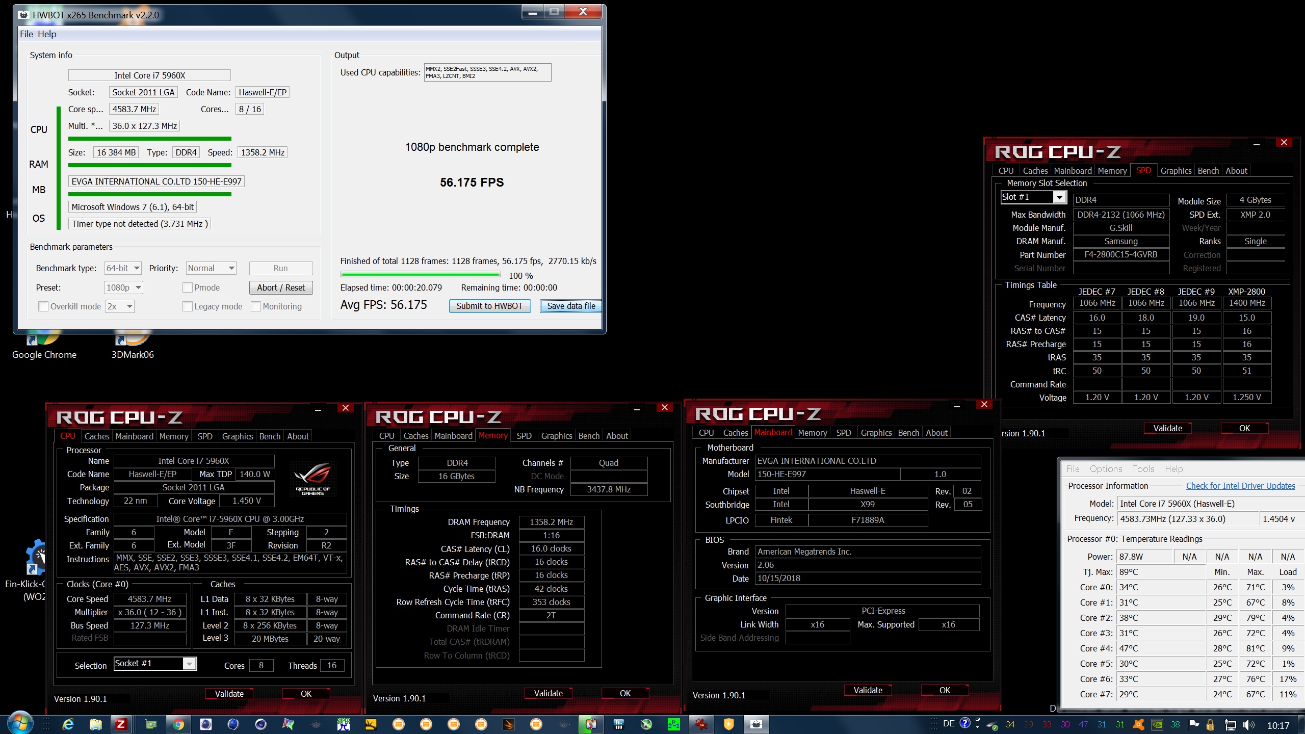
Task: Open the Overkill 2x multiplier dropdown
Action: click(x=120, y=306)
